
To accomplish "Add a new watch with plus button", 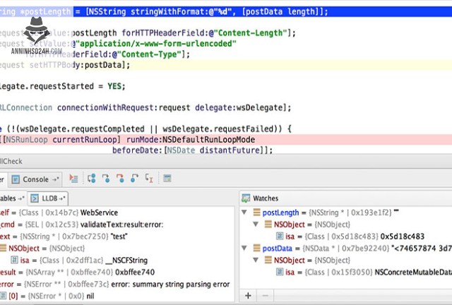I will 248,296.
